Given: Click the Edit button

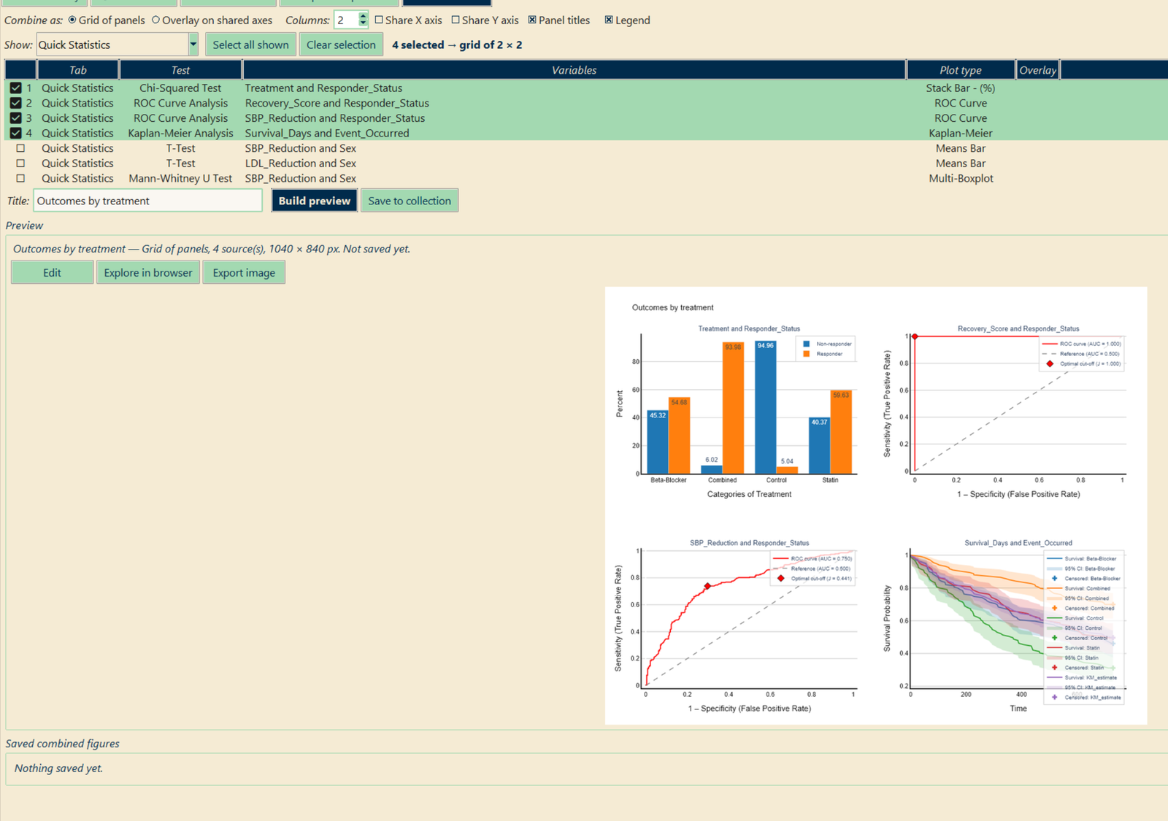Looking at the screenshot, I should 52,272.
